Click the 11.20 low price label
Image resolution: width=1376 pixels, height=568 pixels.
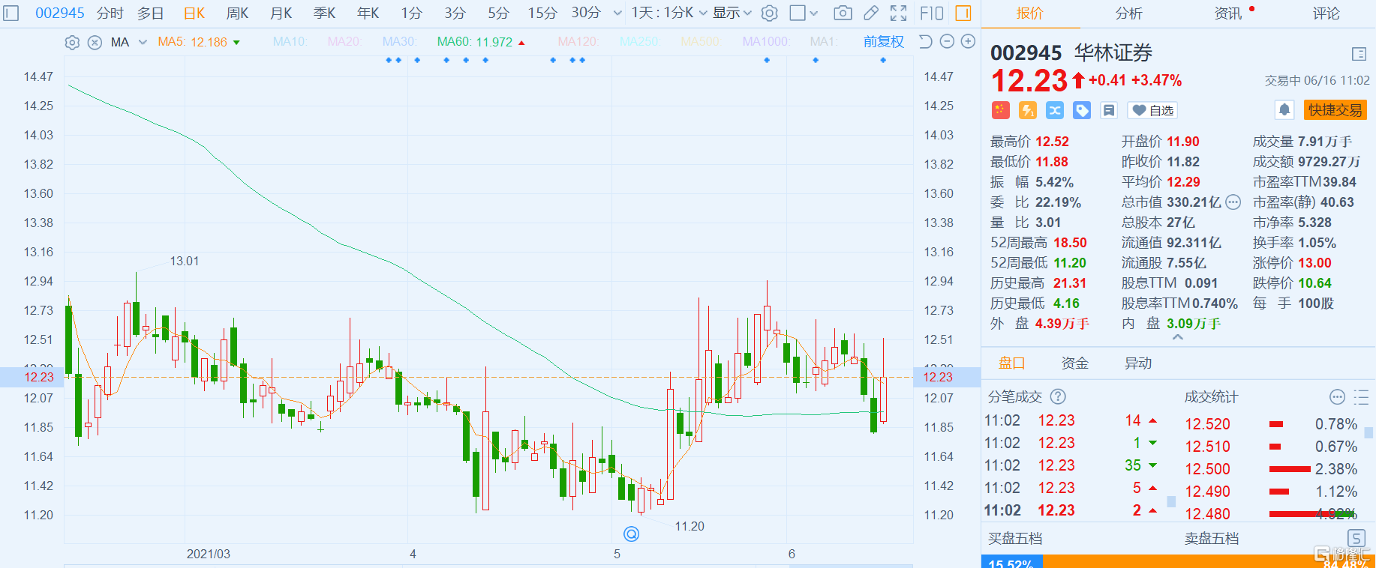click(690, 526)
